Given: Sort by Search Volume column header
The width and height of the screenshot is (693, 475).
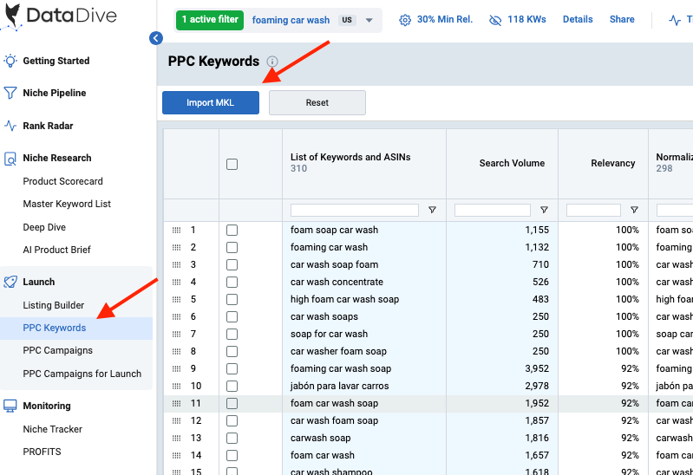Looking at the screenshot, I should click(512, 163).
